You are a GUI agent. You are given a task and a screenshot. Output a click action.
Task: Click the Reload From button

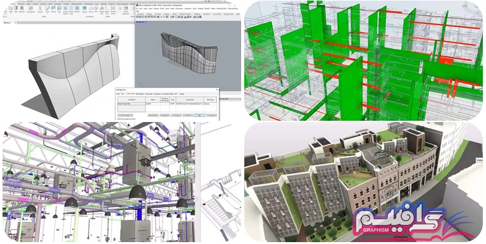(153, 116)
